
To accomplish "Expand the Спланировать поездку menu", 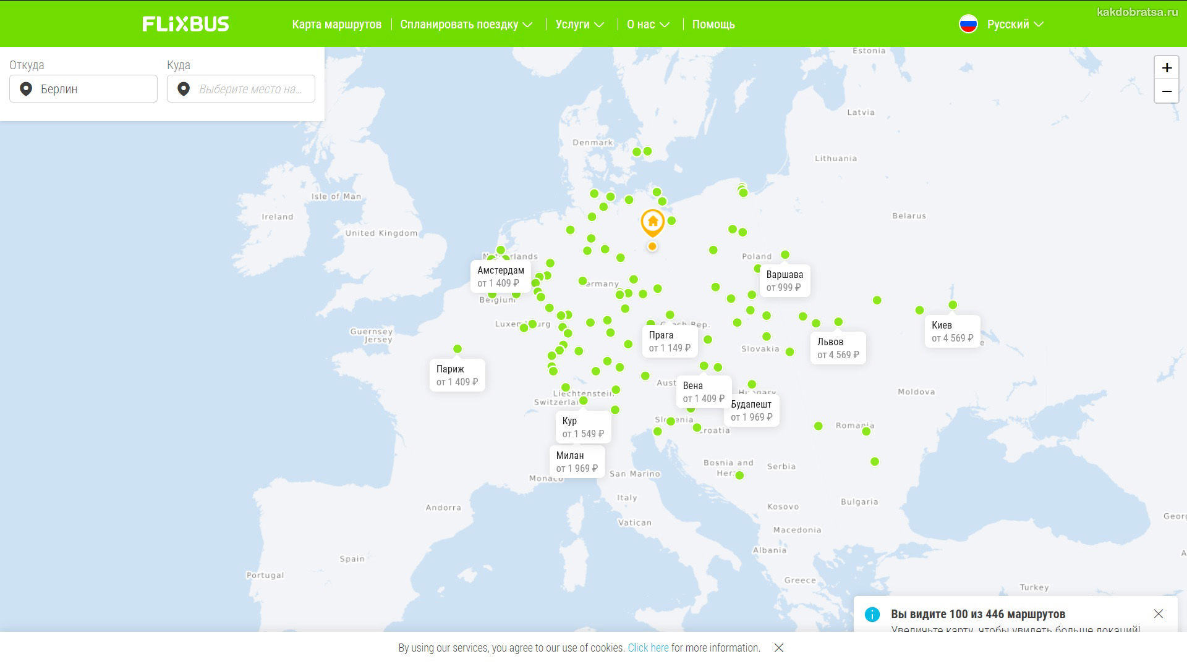I will [x=466, y=25].
